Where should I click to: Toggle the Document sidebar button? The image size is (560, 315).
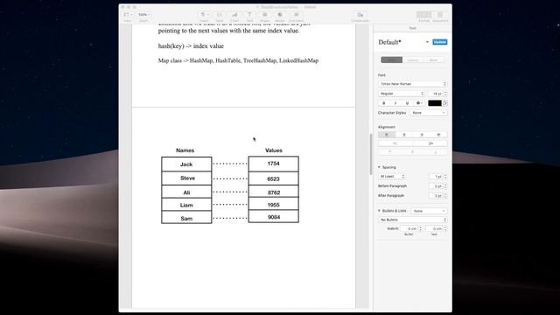pos(440,15)
